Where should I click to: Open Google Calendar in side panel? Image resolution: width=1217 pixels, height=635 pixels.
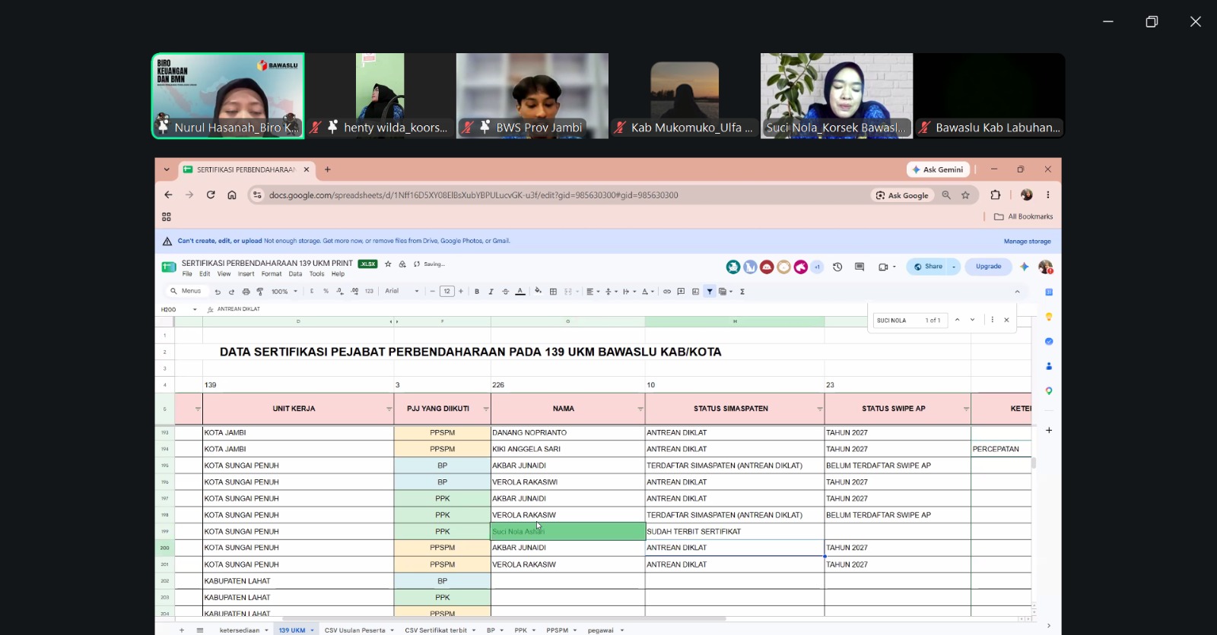1049,292
